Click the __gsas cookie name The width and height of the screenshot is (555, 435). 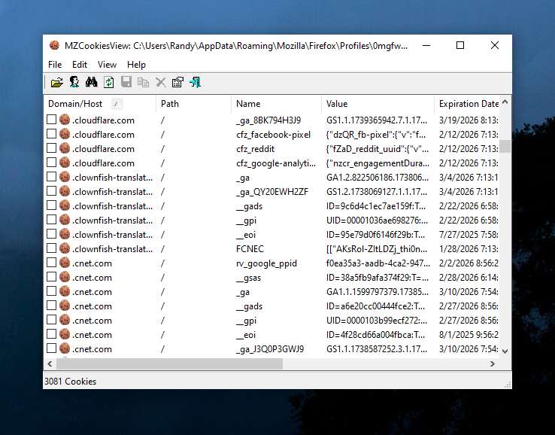[x=248, y=278]
